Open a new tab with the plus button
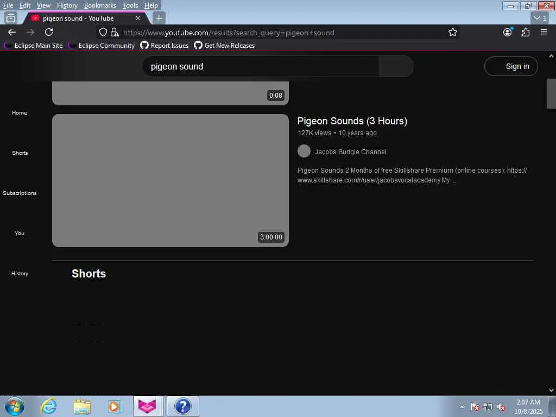The image size is (556, 417). click(x=159, y=18)
